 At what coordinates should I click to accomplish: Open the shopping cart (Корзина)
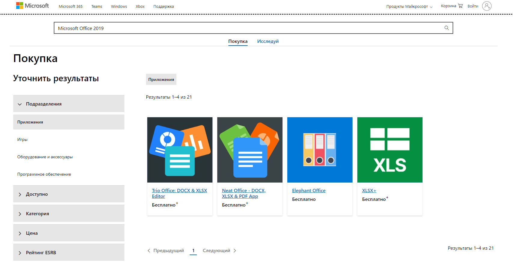pyautogui.click(x=452, y=6)
